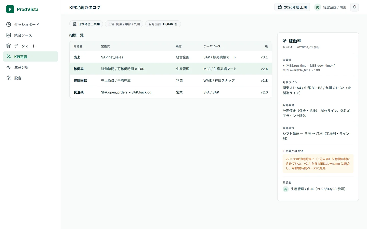The width and height of the screenshot is (367, 229).
Task: Click the SFA / SAP data source cell
Action: click(211, 92)
